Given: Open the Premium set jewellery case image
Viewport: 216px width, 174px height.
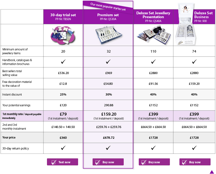Looking at the screenshot, I should (109, 35).
